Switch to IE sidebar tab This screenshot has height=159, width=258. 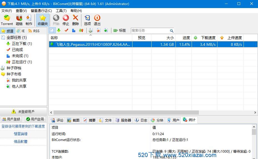tap(21, 31)
